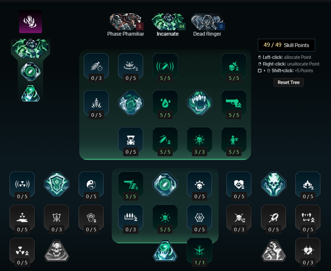Click the Reset Tree button
The image size is (331, 271).
point(288,82)
